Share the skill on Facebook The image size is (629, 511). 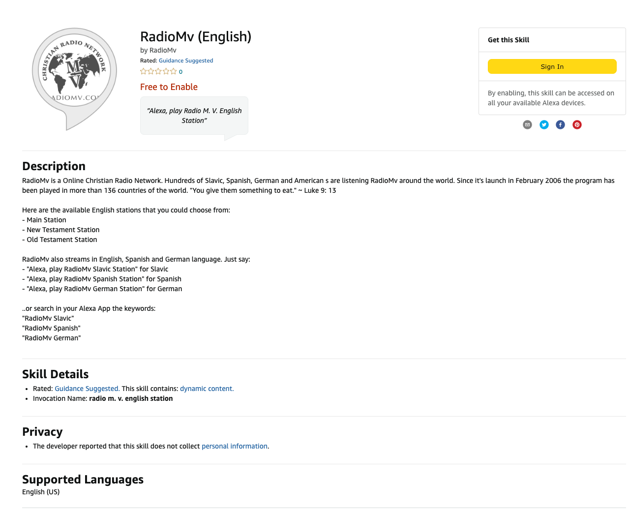560,124
